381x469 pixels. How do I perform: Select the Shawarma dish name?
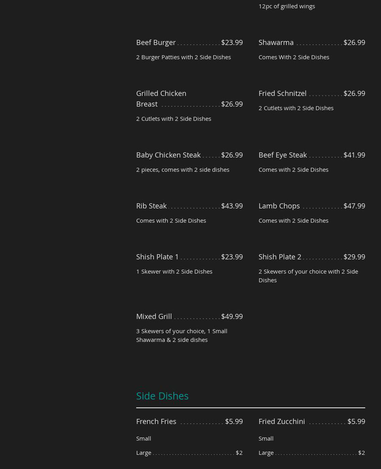pos(276,42)
